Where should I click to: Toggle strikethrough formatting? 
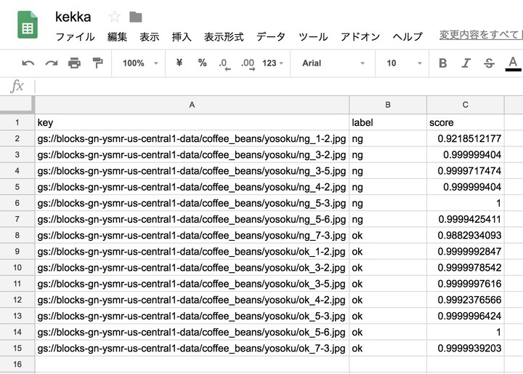pyautogui.click(x=489, y=63)
